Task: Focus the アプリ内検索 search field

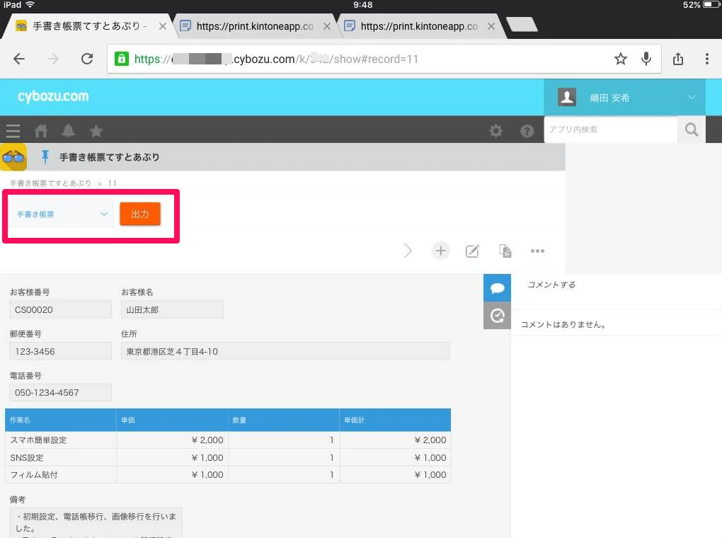Action: pyautogui.click(x=610, y=130)
